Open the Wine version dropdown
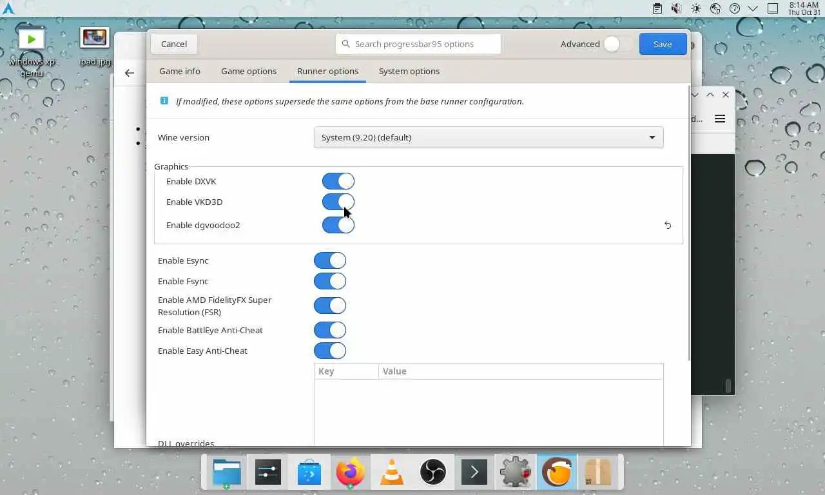Image resolution: width=825 pixels, height=495 pixels. [x=489, y=137]
